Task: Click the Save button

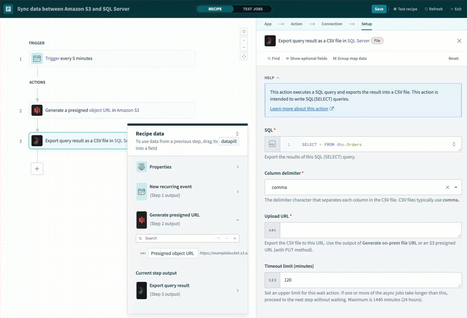Action: (379, 9)
